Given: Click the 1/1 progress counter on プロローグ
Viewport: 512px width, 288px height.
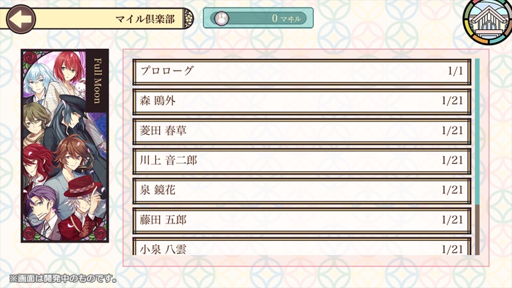Looking at the screenshot, I should 455,72.
